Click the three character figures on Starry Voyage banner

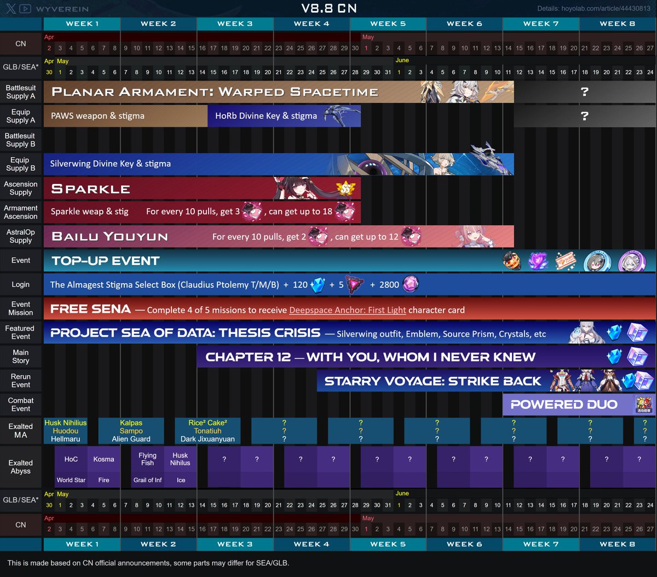click(586, 381)
